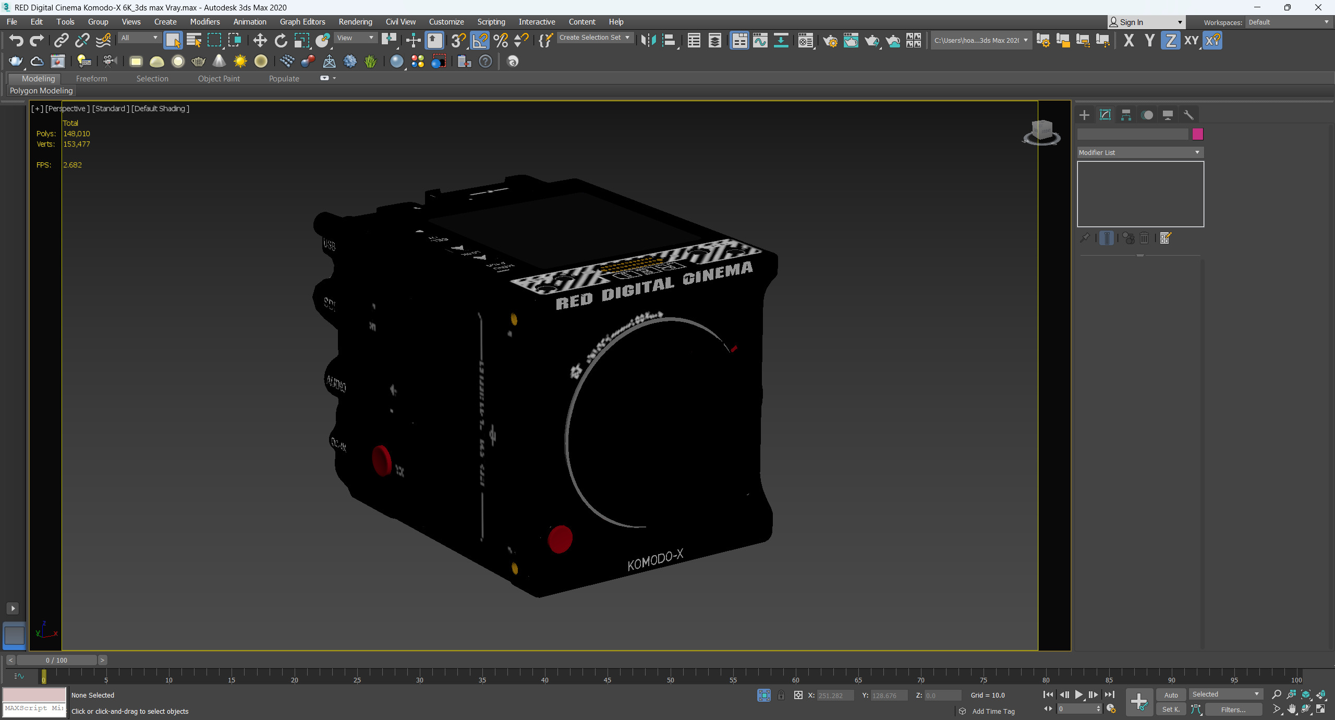The image size is (1335, 720).
Task: Open Select by Name list icon
Action: [x=194, y=40]
